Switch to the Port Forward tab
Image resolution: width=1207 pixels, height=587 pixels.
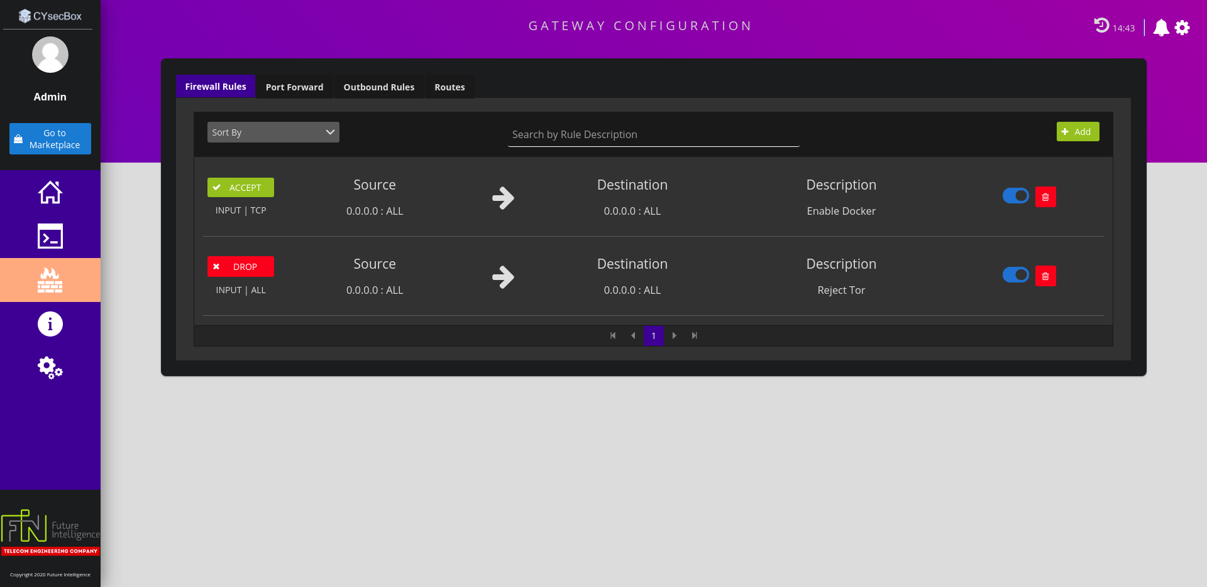click(x=294, y=87)
